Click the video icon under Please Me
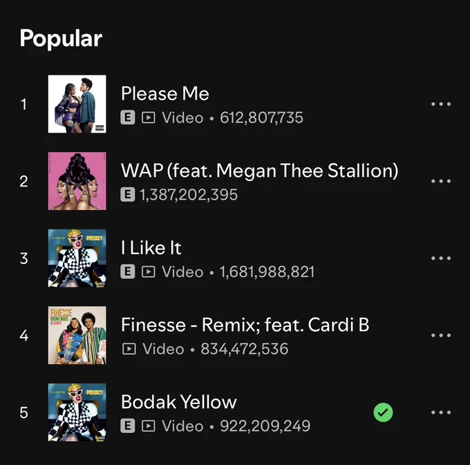 pyautogui.click(x=149, y=117)
